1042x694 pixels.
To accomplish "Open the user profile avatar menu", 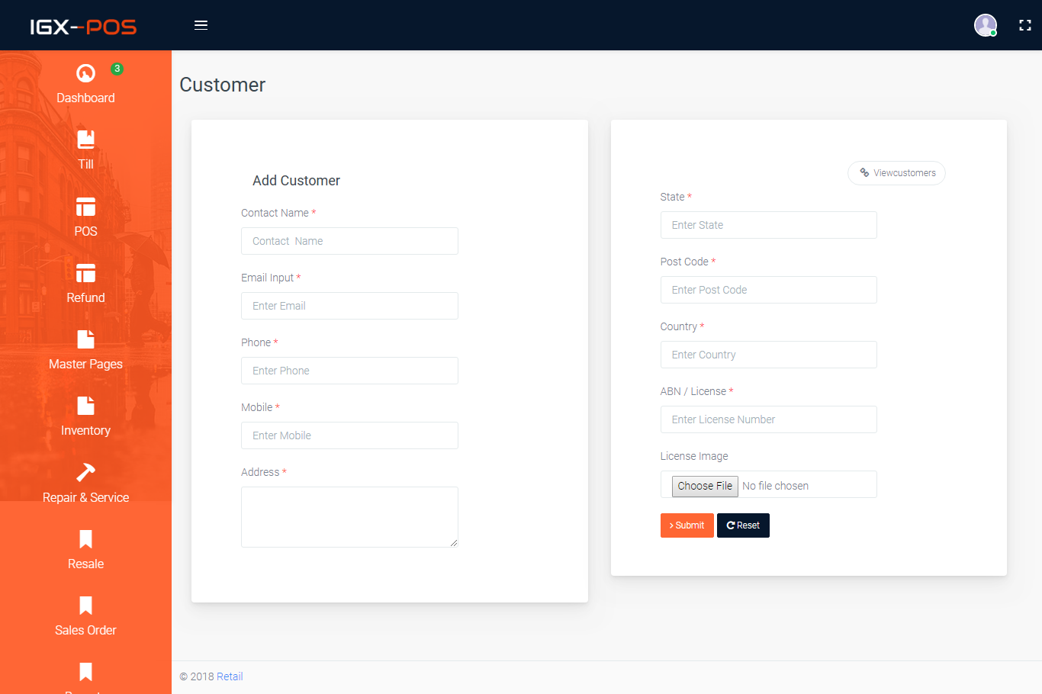I will 986,25.
